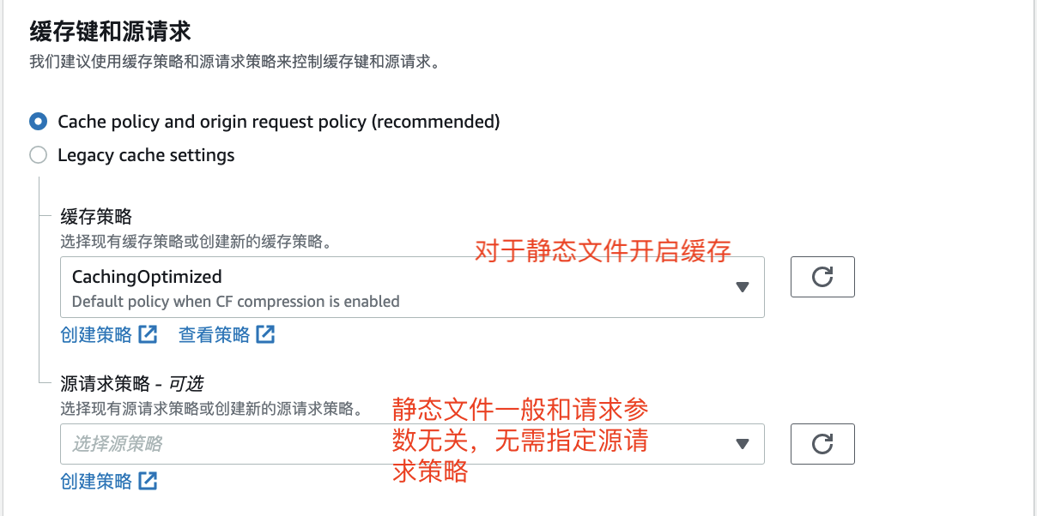Image resolution: width=1037 pixels, height=516 pixels.
Task: Click the external link icon after 查看策略
Action: (x=266, y=334)
